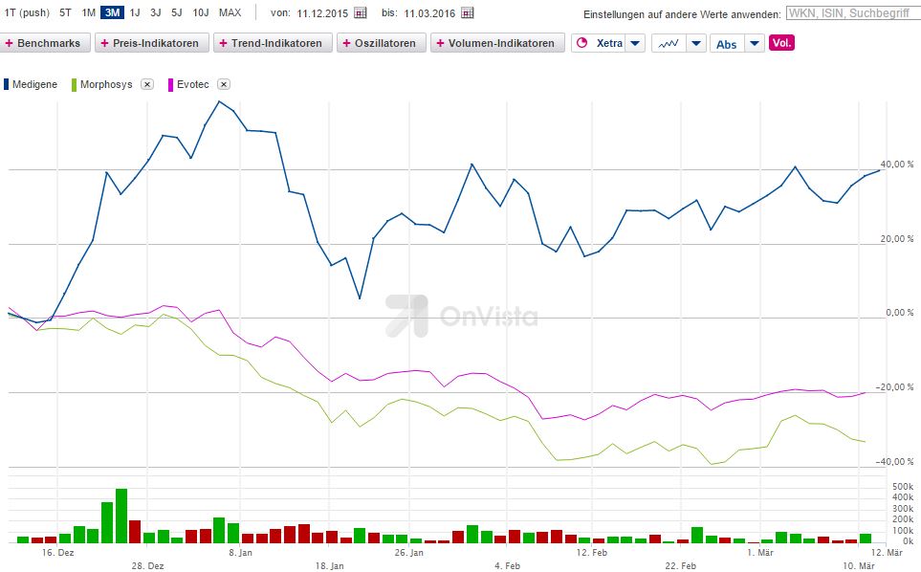Select the Medigene legend label

tap(34, 84)
